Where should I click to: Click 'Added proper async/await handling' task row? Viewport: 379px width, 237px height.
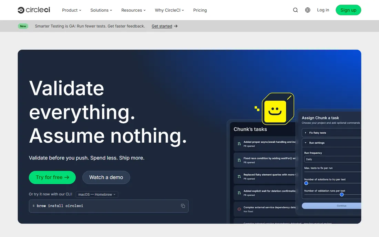265,144
